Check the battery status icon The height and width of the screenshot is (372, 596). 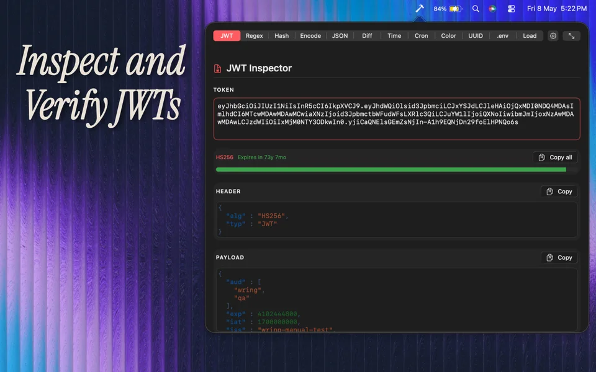point(455,8)
